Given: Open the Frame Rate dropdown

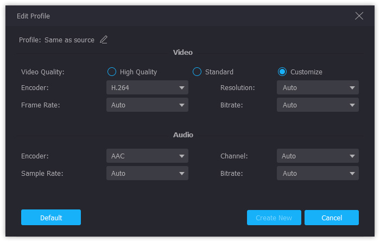Looking at the screenshot, I should pyautogui.click(x=147, y=105).
